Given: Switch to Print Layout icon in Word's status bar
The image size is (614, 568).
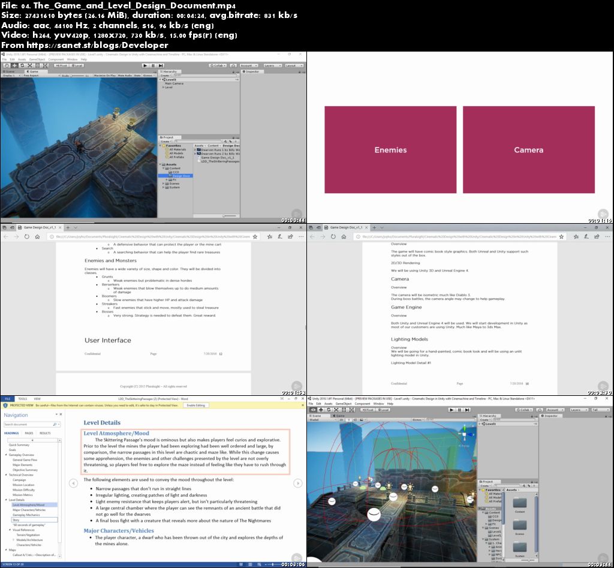Looking at the screenshot, I should pyautogui.click(x=250, y=564).
